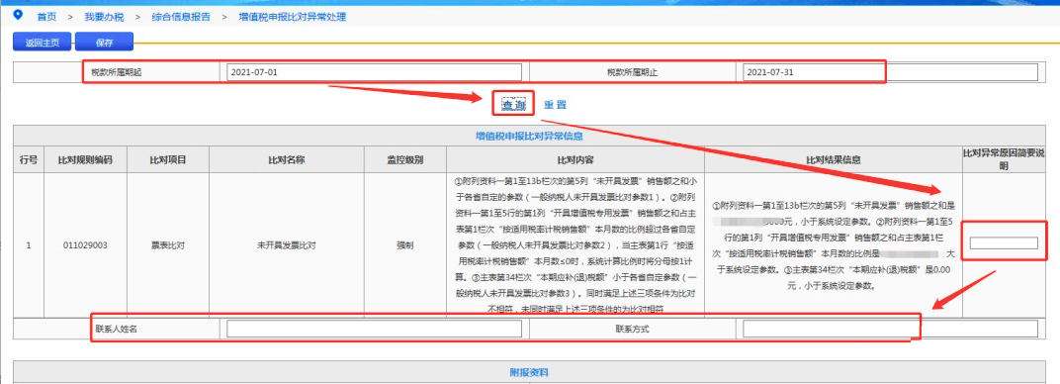Click the 比对内容 column header
Image resolution: width=1060 pixels, height=384 pixels.
click(575, 159)
